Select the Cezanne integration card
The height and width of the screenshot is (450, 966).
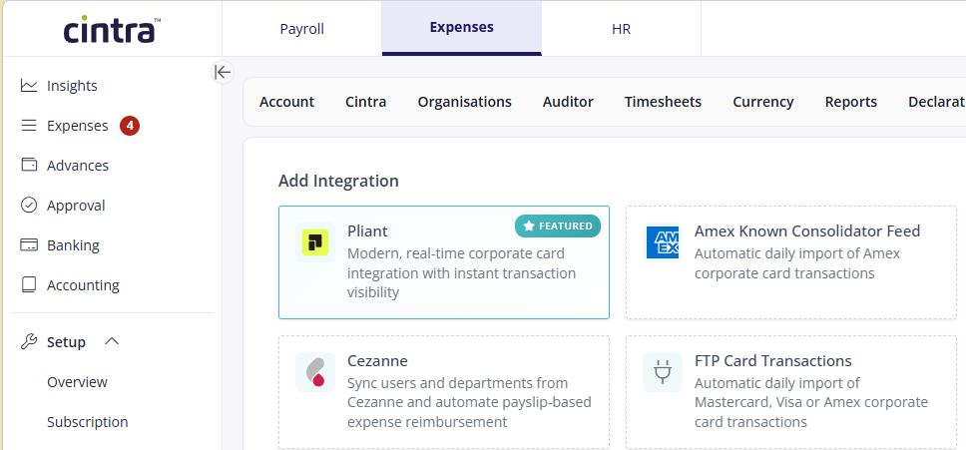click(x=443, y=392)
